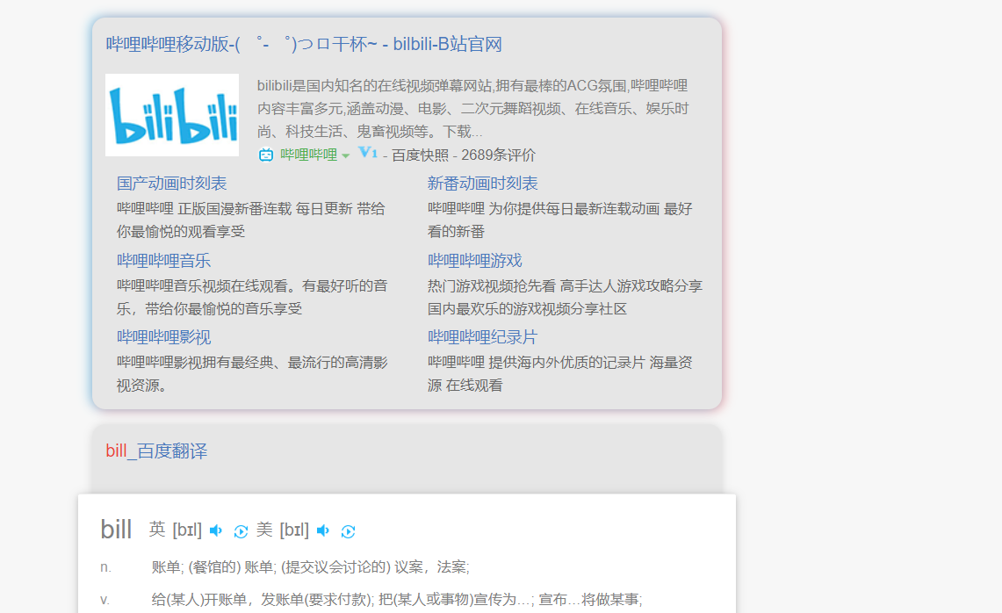Screen dimensions: 1002x613
Task: Open the 哔哩哔哩影视 sublink
Action: pos(163,337)
